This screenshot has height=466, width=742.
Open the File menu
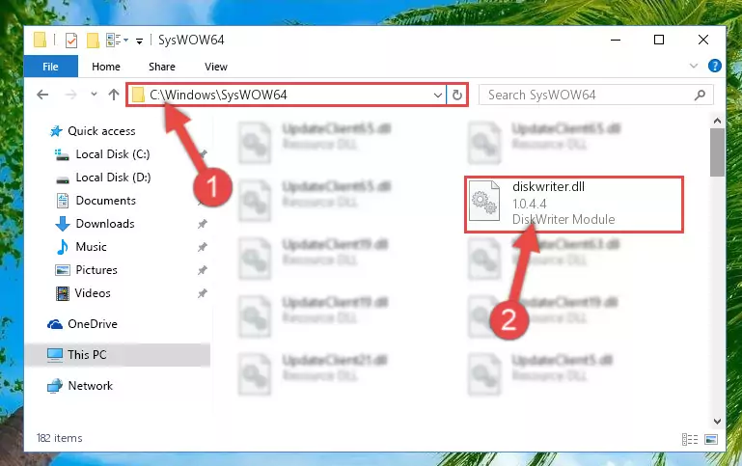50,67
